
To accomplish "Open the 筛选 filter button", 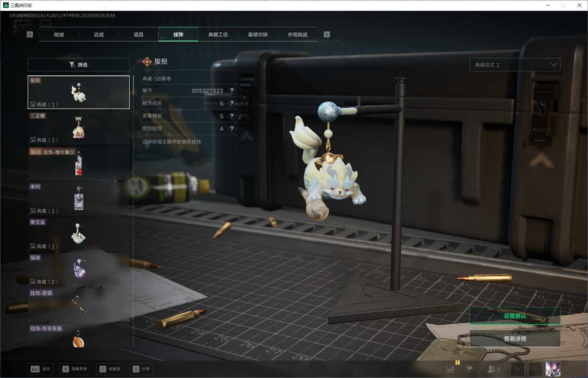I will pos(79,65).
